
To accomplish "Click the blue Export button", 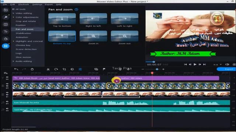I will 226,69.
